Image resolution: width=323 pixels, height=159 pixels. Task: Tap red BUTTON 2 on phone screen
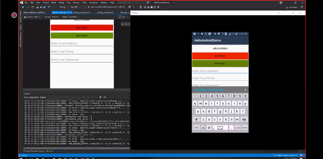pyautogui.click(x=220, y=56)
